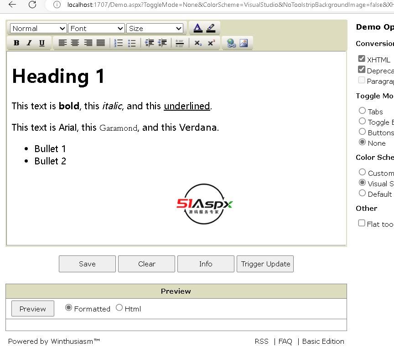Insert a numbered list
394x362 pixels.
click(x=119, y=43)
